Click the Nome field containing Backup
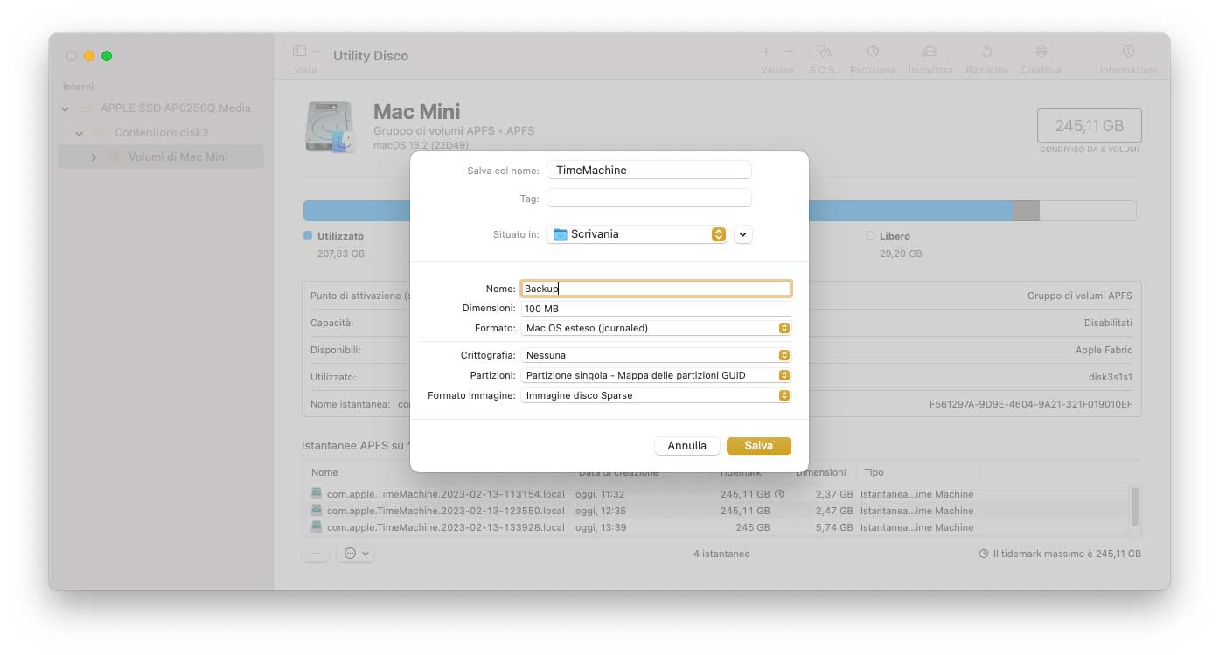This screenshot has width=1219, height=655. click(x=656, y=289)
